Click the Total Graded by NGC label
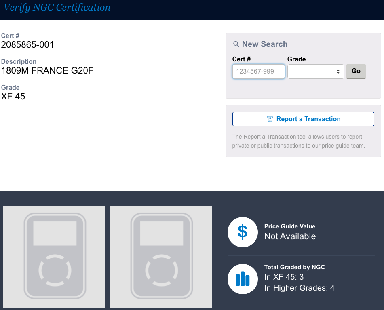 click(295, 267)
